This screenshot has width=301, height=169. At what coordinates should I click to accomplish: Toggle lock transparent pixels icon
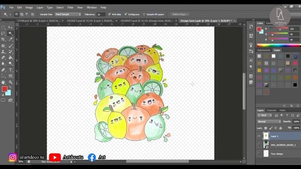pyautogui.click(x=266, y=128)
